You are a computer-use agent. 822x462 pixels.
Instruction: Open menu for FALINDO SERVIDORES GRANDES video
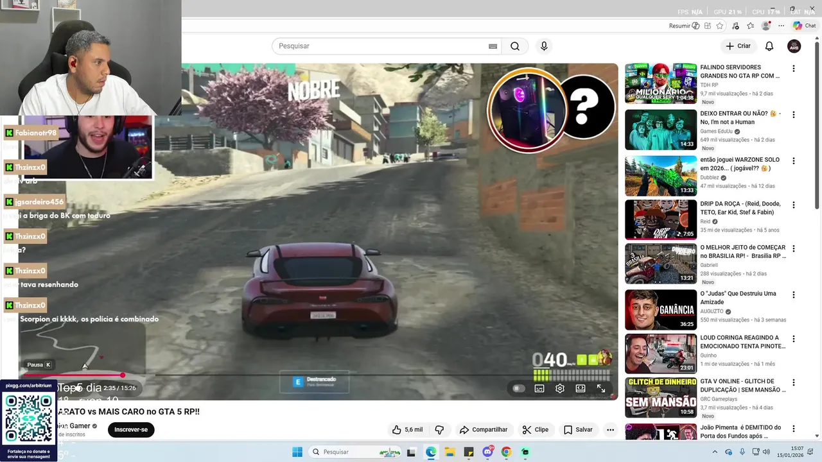coord(794,69)
